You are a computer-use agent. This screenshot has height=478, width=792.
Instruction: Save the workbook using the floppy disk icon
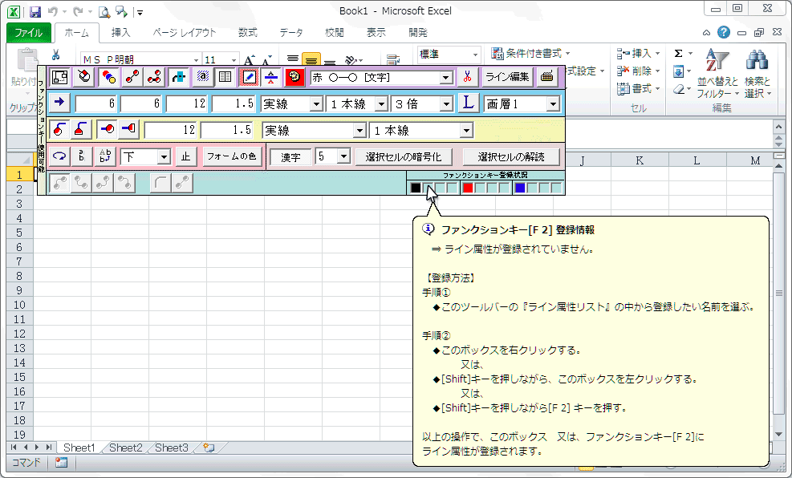pyautogui.click(x=35, y=11)
